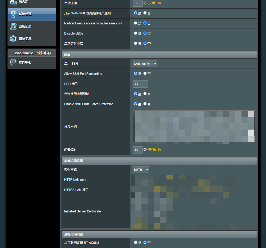Select 否 for WAN down browser notification
The width and height of the screenshot is (266, 248).
pyautogui.click(x=145, y=13)
